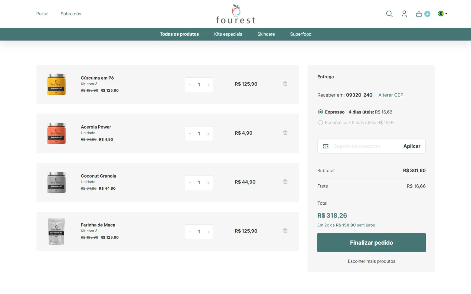Image resolution: width=471 pixels, height=294 pixels.
Task: Click the total value R$ 318,26
Action: (x=332, y=216)
